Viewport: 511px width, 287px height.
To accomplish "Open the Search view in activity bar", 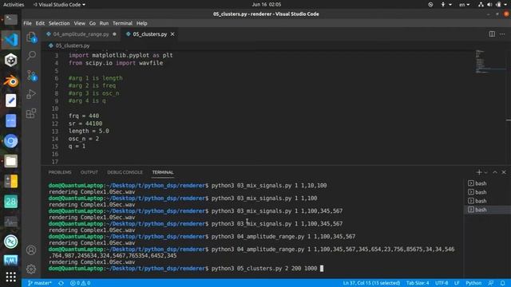I will coord(31,55).
